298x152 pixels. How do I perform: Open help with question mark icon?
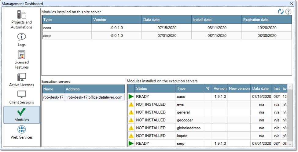tap(288, 12)
